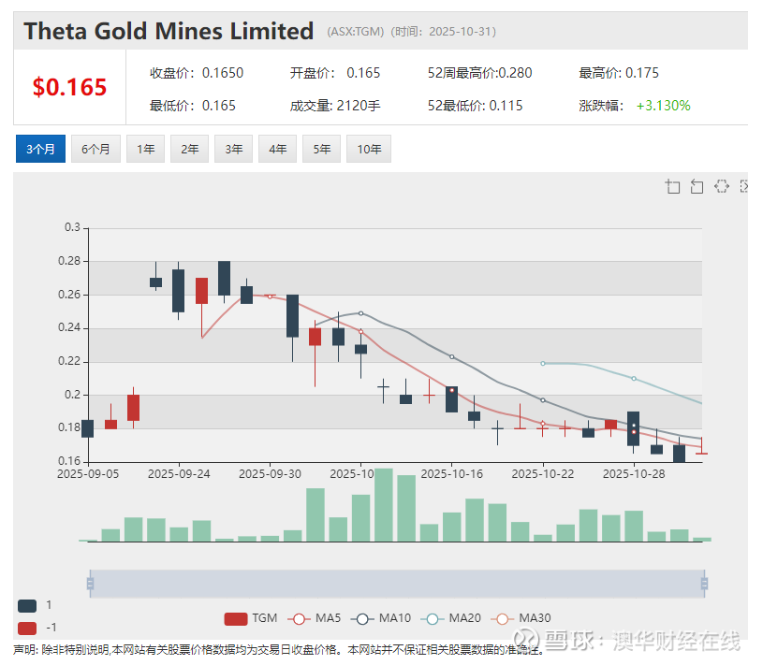This screenshot has width=763, height=665.
Task: Click the 最高价 0.175 value
Action: [x=642, y=73]
